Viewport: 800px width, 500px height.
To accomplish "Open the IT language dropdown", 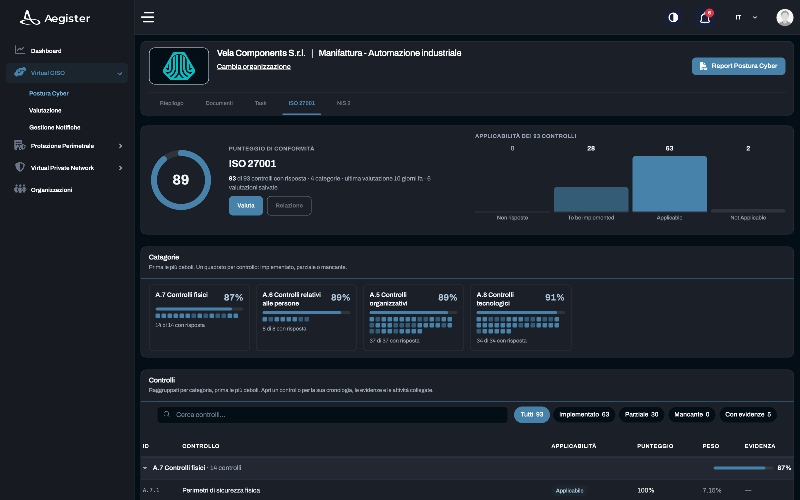I will point(746,17).
